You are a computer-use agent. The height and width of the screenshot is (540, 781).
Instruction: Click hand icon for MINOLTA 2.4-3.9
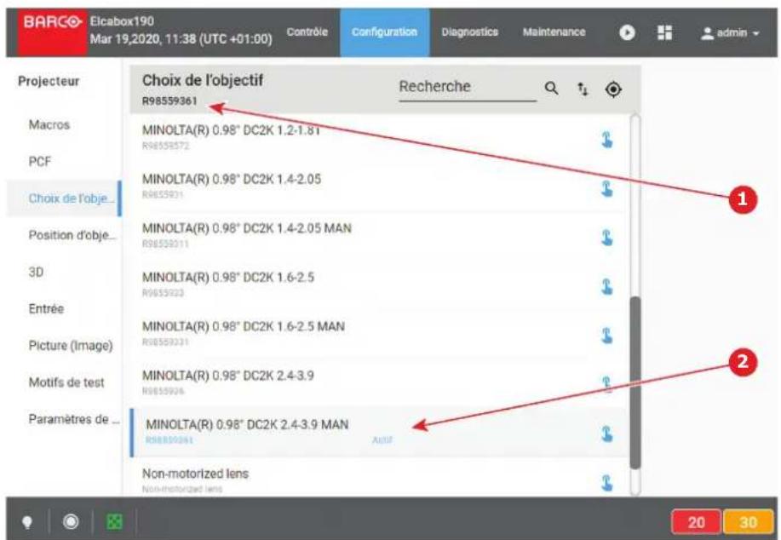(x=606, y=384)
